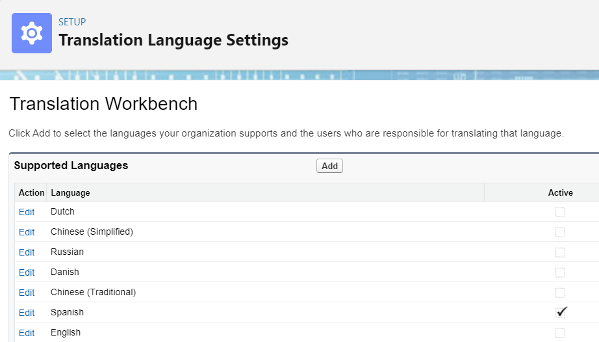The height and width of the screenshot is (342, 599).
Task: Click the Add button for Supported Languages
Action: click(x=329, y=166)
